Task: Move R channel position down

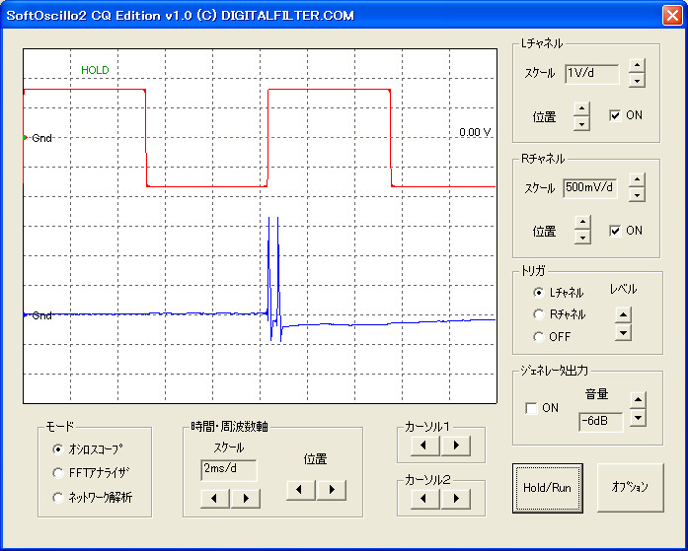Action: tap(581, 237)
